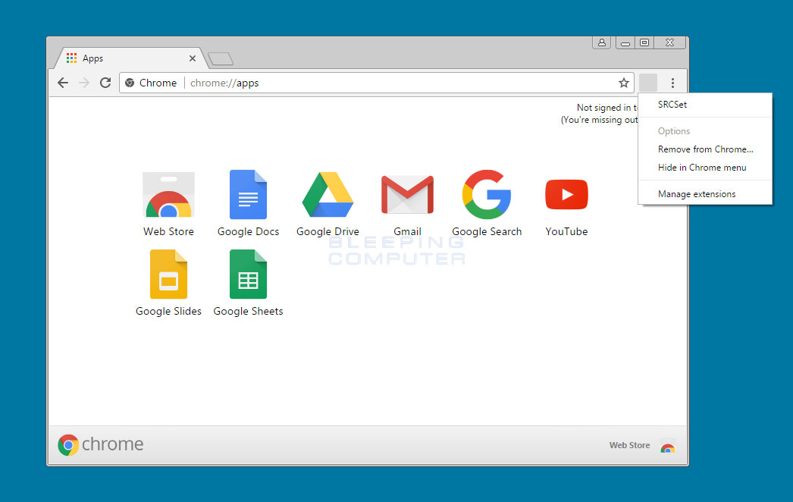Click the Chrome site info chip
Screen dimensions: 793x502
[x=151, y=83]
